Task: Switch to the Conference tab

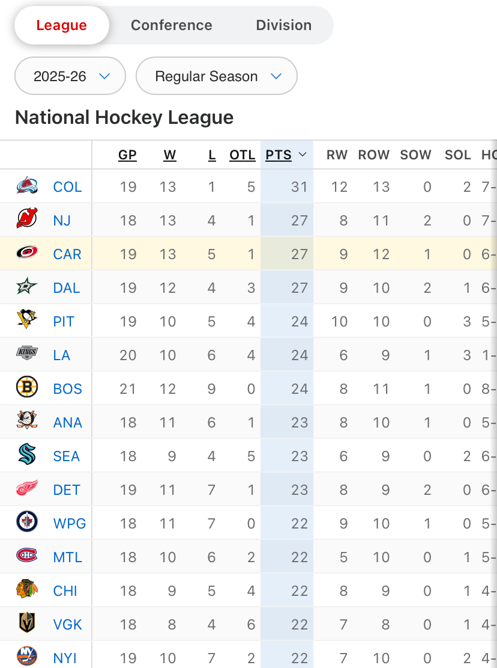Action: coord(172,25)
